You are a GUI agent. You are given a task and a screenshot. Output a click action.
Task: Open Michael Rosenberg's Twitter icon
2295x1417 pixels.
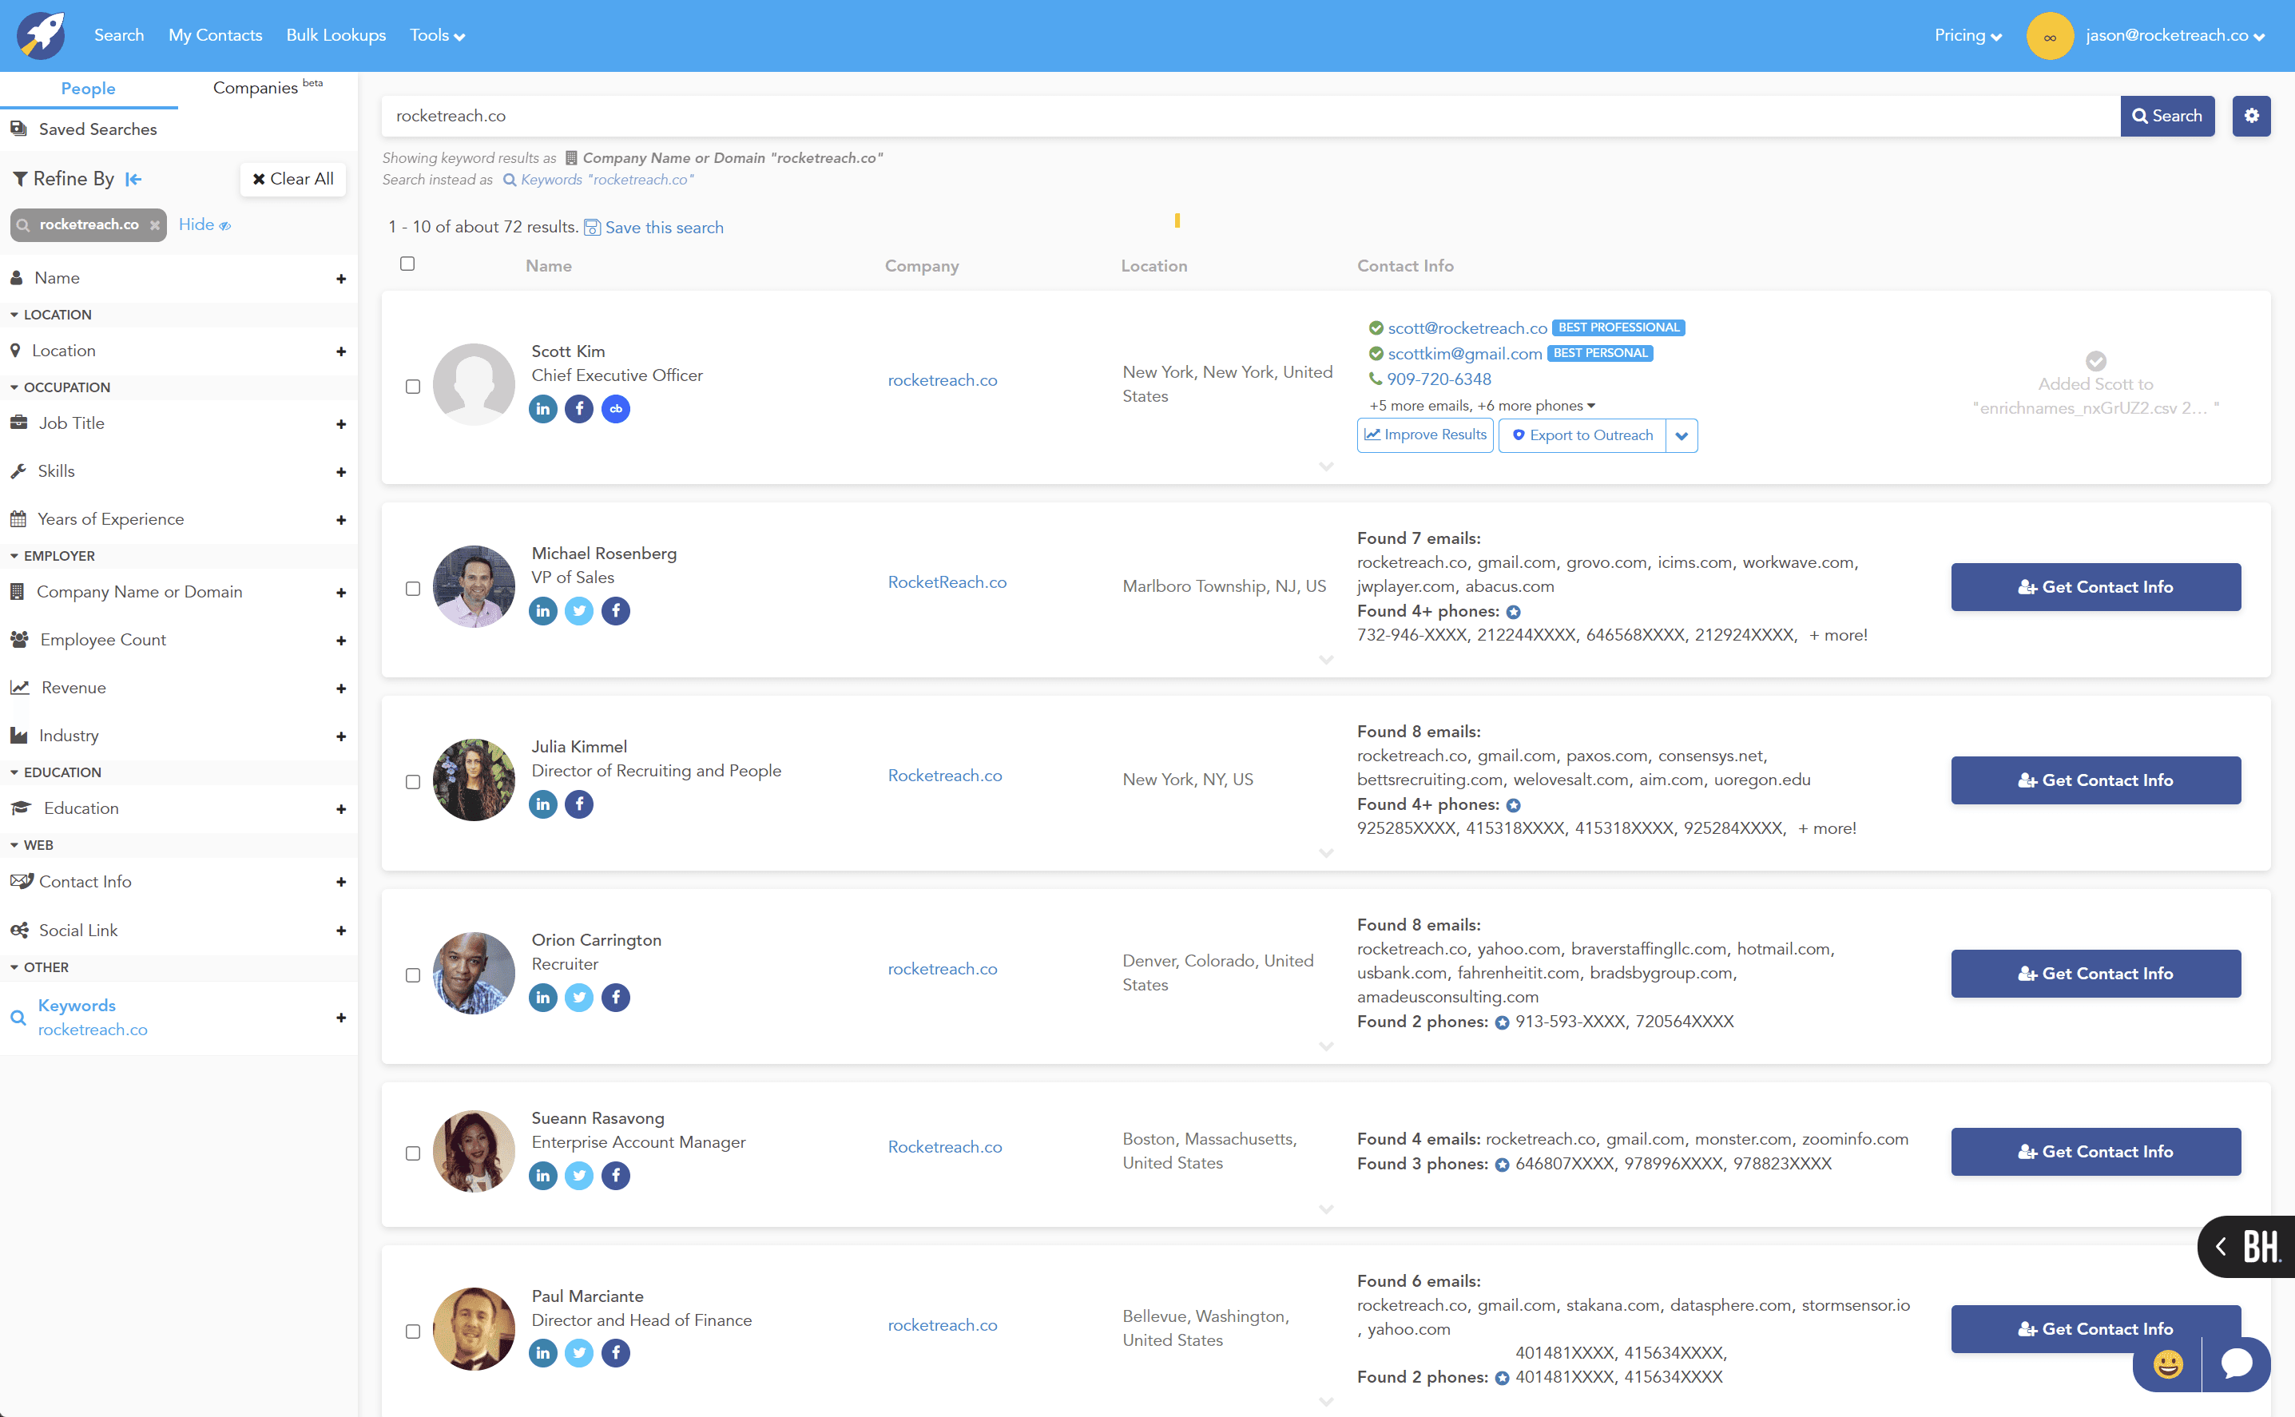[579, 611]
